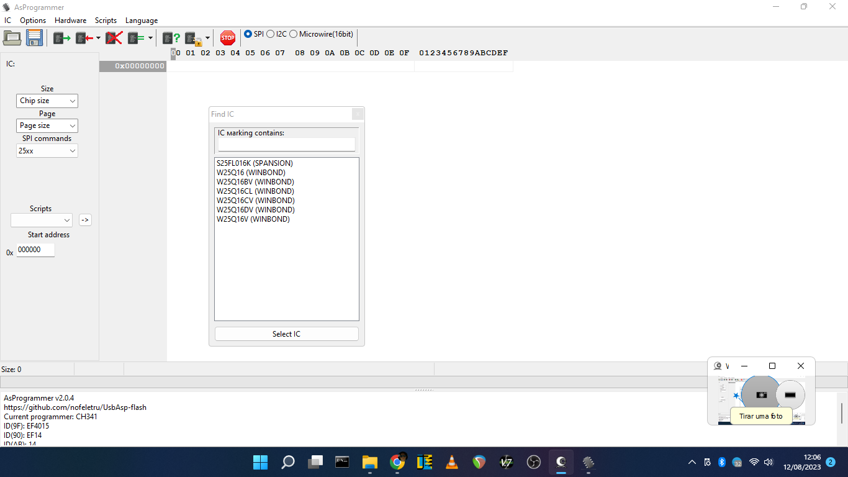Open protection icon's dropdown arrow

[x=207, y=39]
